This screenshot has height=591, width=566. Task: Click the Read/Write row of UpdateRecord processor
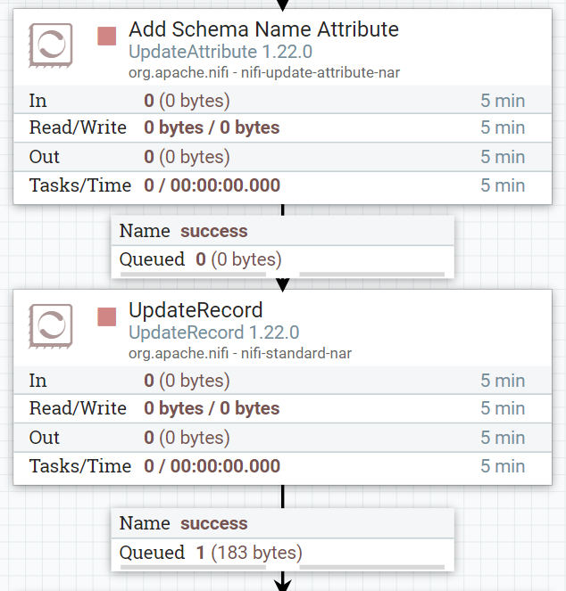pos(282,408)
